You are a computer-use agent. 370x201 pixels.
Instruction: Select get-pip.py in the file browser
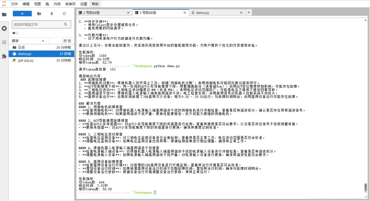tap(26, 61)
